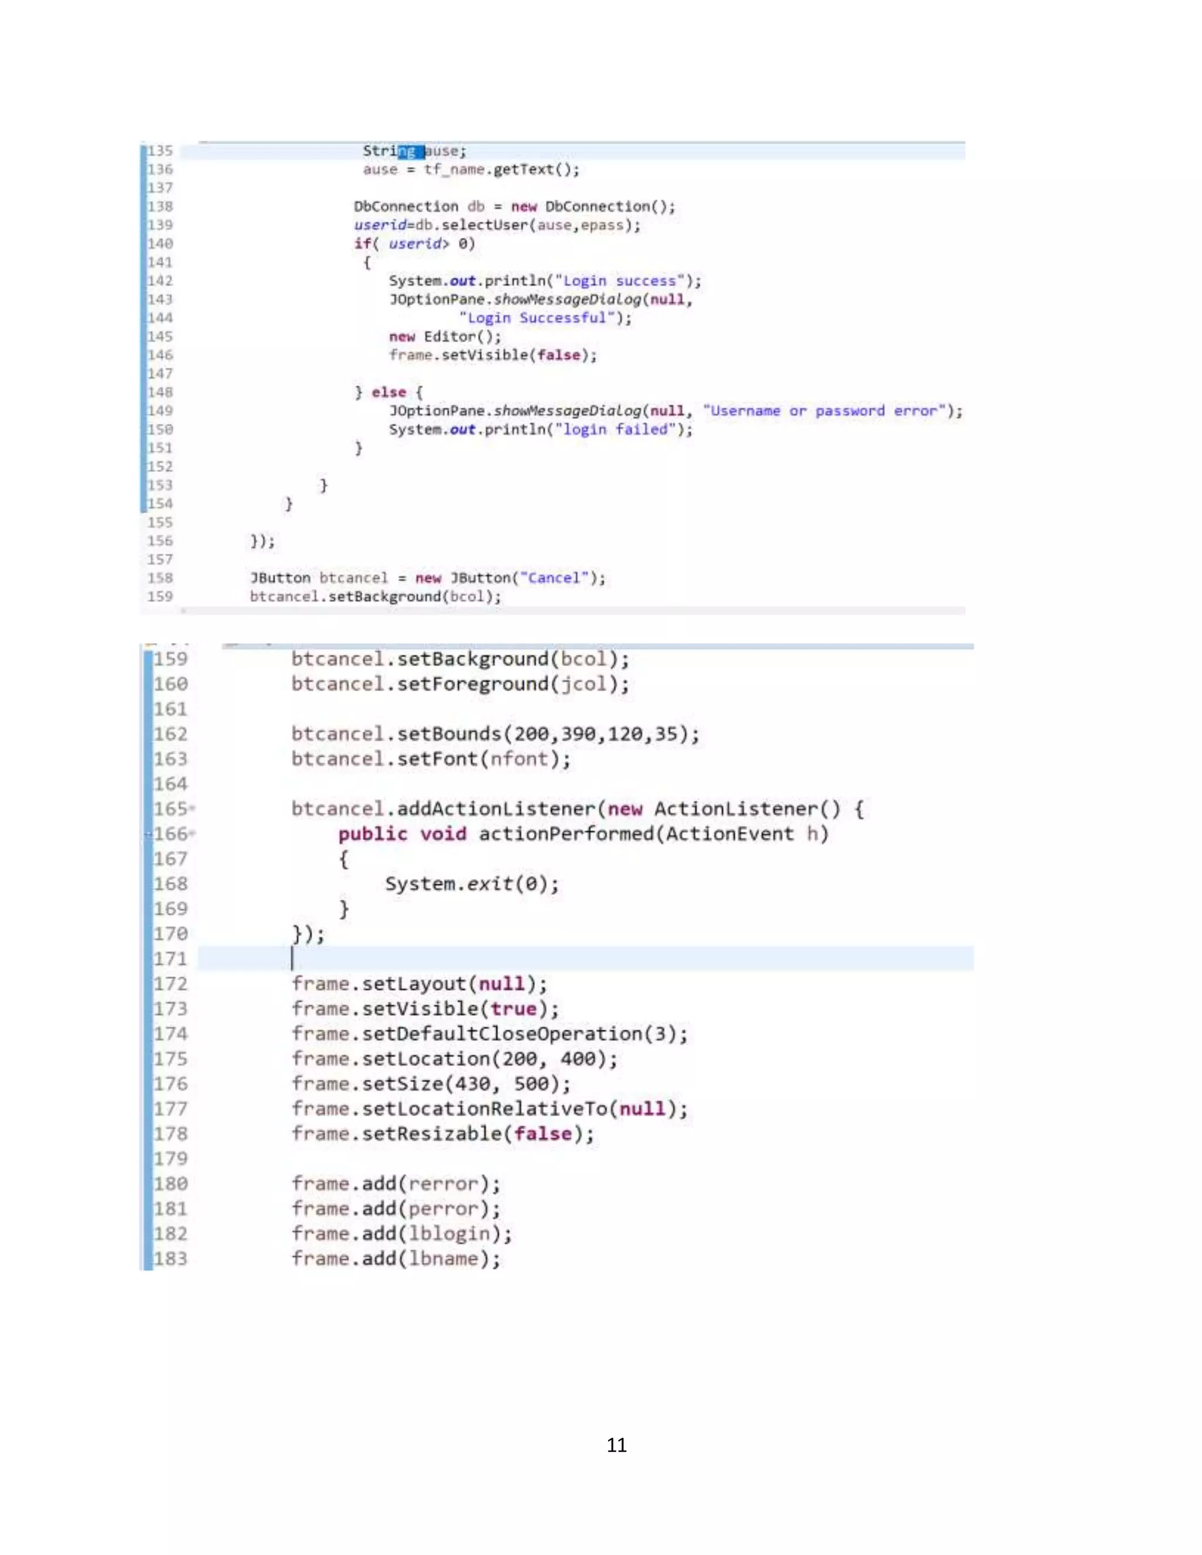Click the "Cancel" string in JButton constructor
Screen dimensions: 1202x1555
(554, 578)
